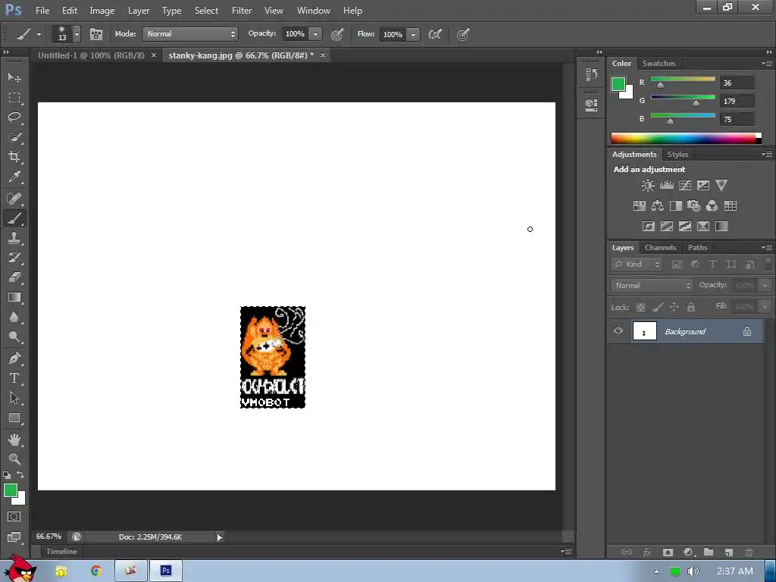Swap foreground and background colors

pos(20,474)
